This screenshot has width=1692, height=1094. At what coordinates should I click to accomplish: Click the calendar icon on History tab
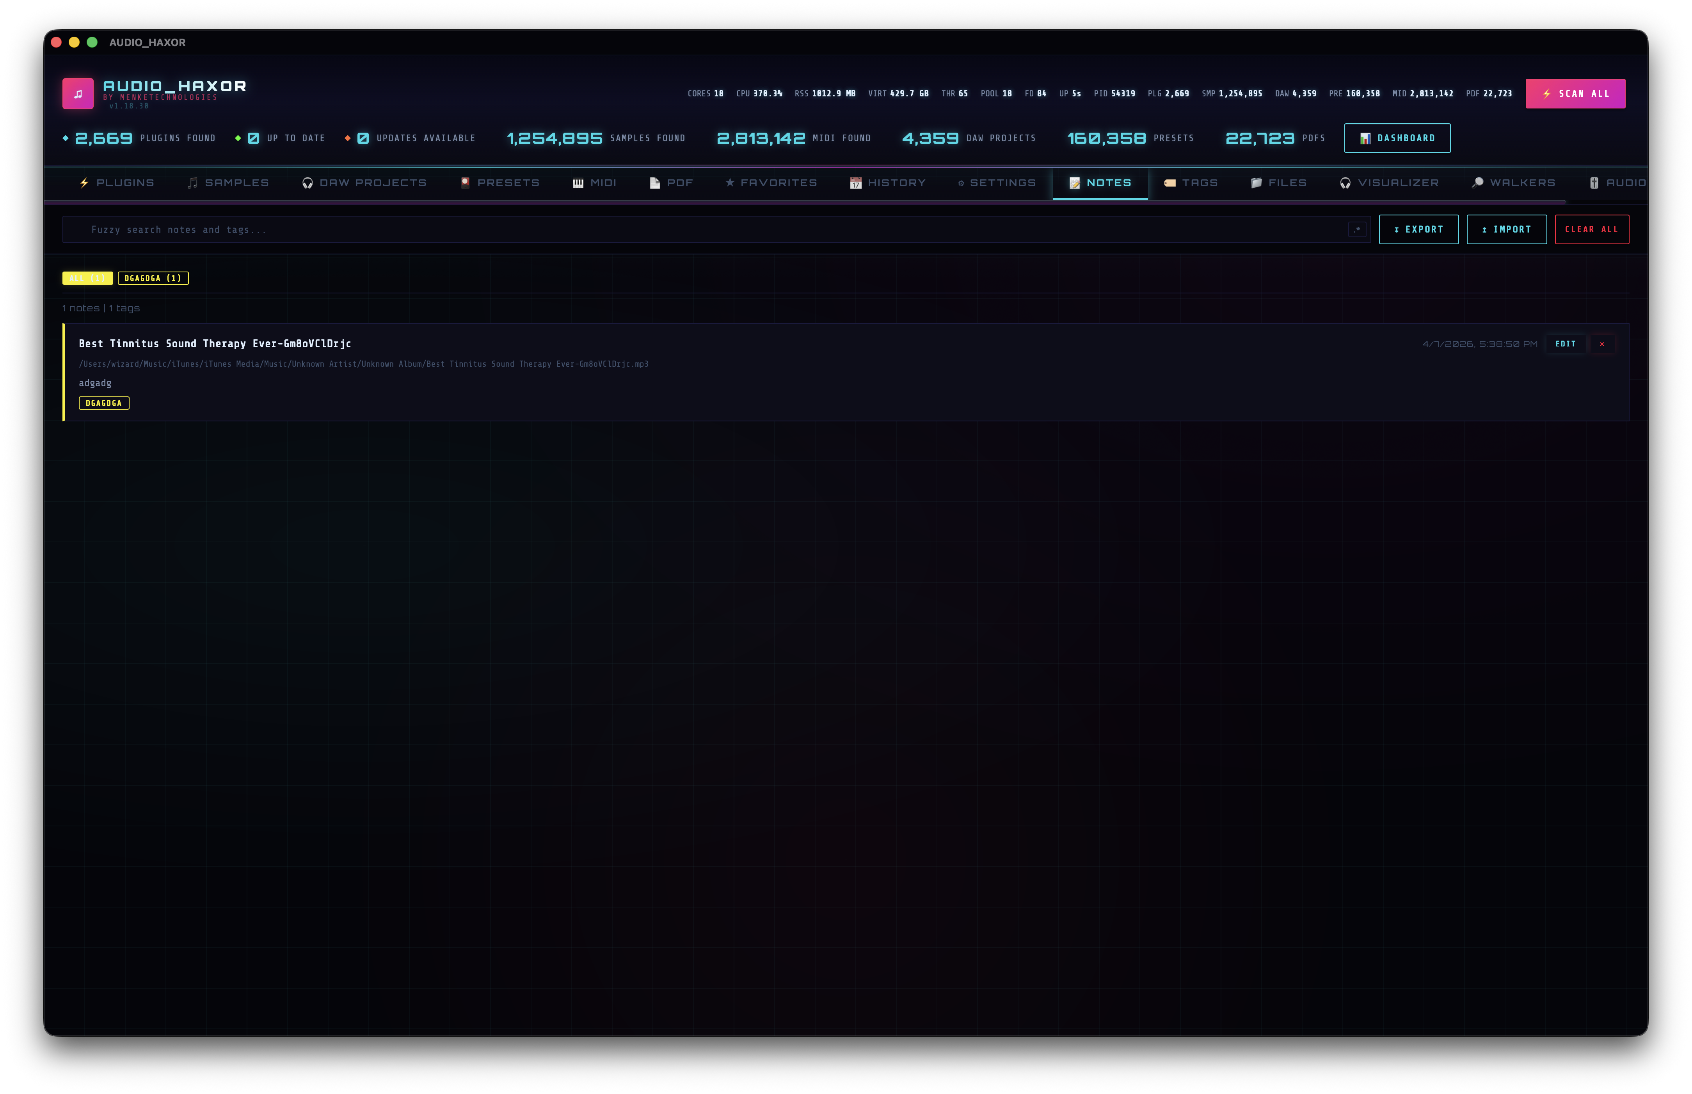click(856, 183)
